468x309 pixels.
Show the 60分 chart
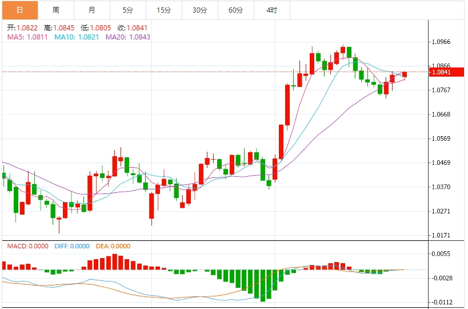tap(235, 10)
